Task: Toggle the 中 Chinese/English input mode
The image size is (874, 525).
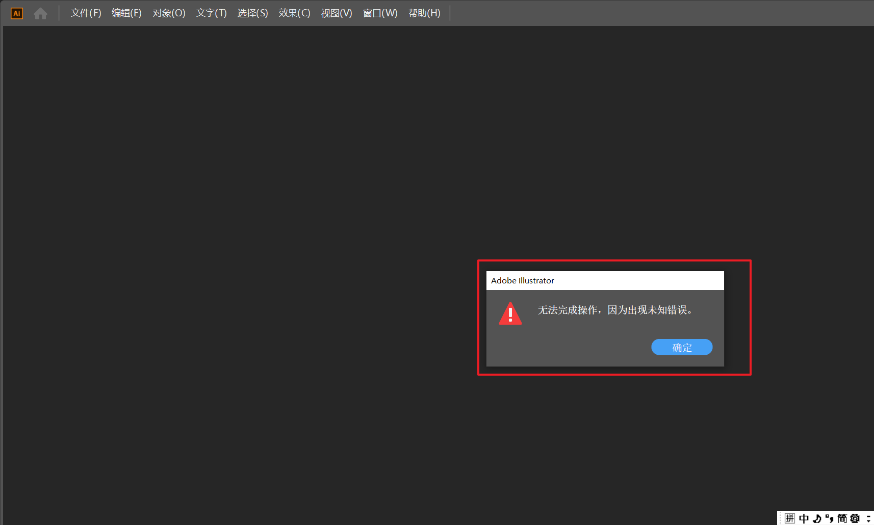Action: coord(804,518)
